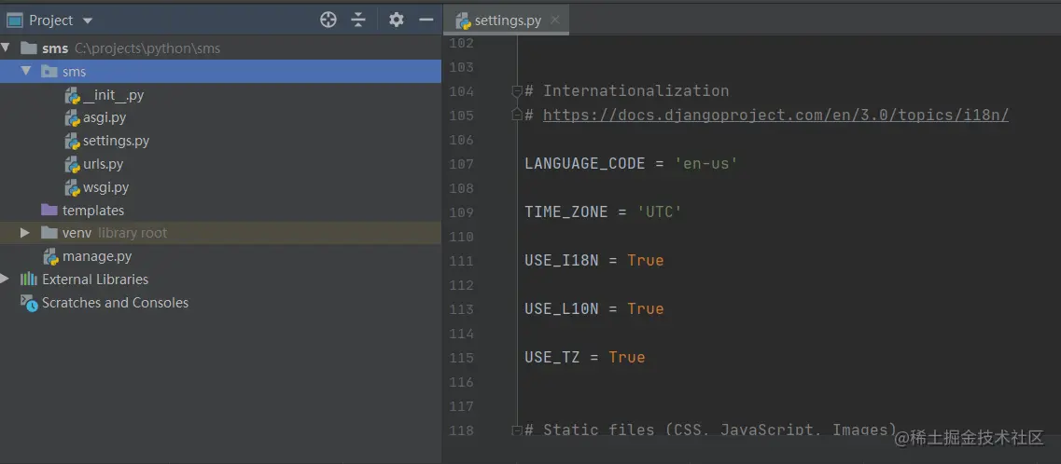Click line number 109 in gutter
The image size is (1061, 464).
(462, 212)
